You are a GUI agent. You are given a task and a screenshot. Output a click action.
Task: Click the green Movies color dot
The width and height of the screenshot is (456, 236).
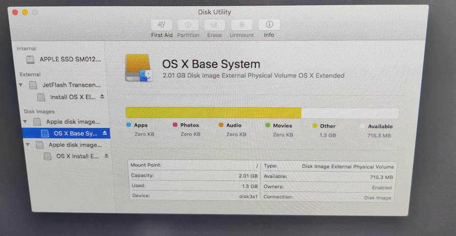[x=268, y=125]
